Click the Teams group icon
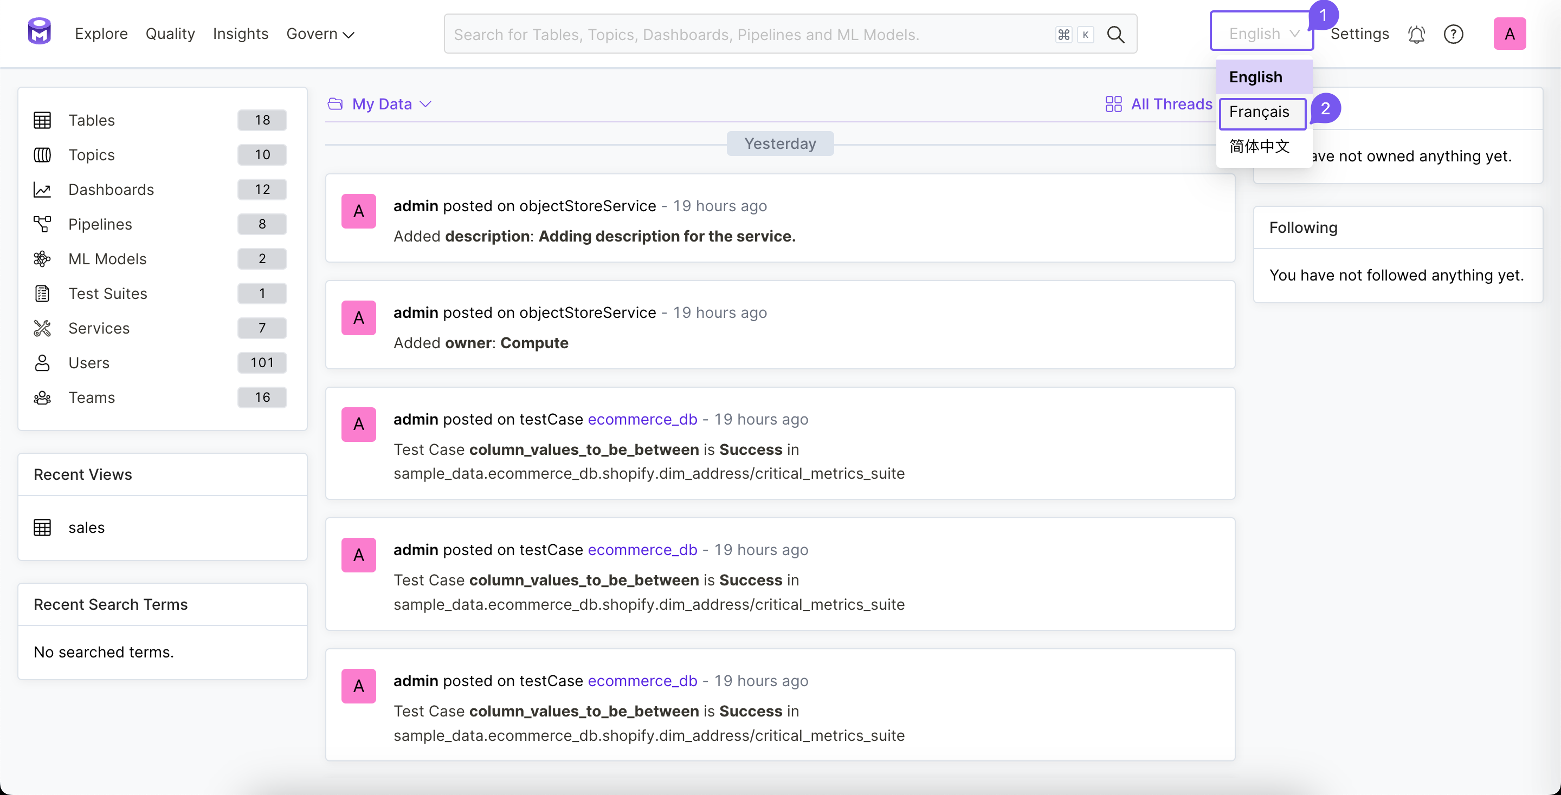 [42, 398]
